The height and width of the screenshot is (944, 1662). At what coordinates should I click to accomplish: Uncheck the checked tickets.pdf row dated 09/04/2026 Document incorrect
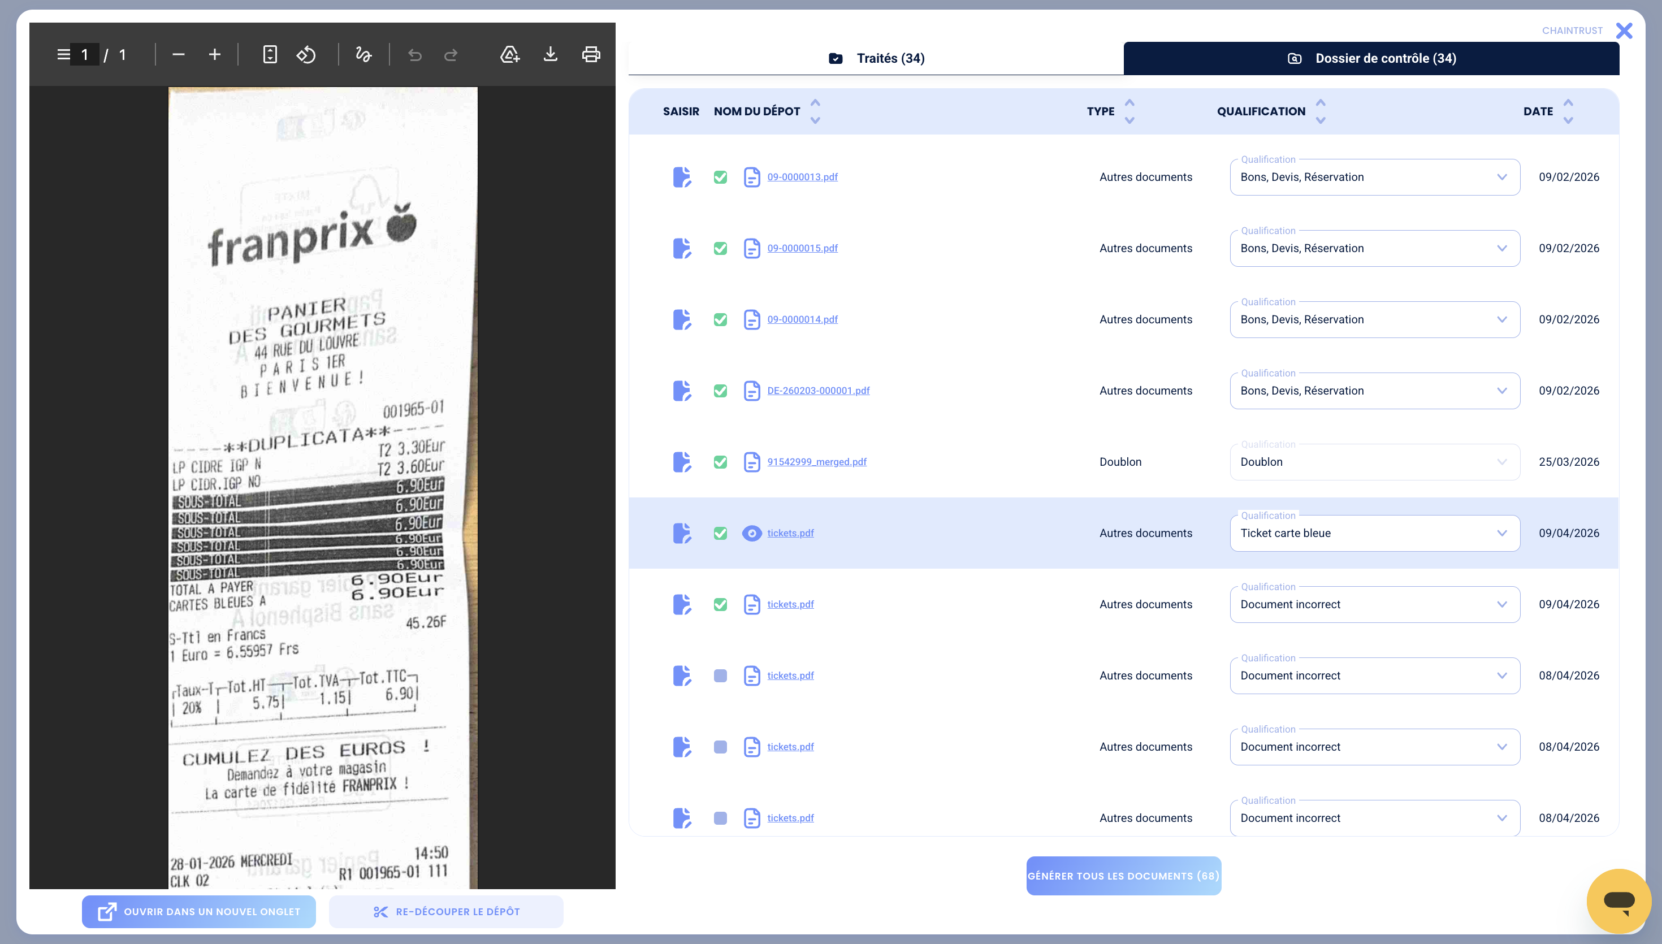click(720, 605)
